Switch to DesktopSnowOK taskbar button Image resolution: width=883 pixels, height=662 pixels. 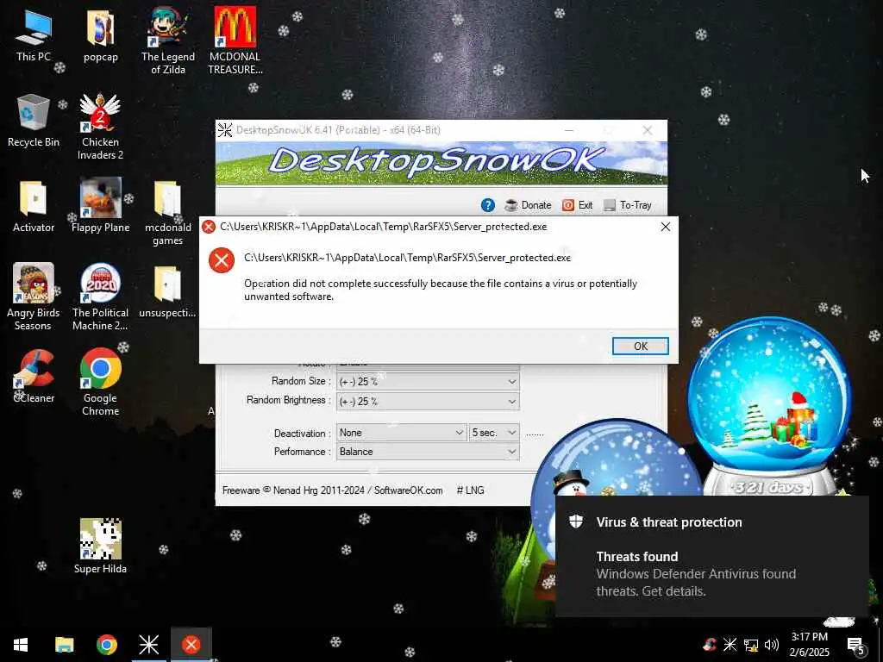(x=148, y=645)
